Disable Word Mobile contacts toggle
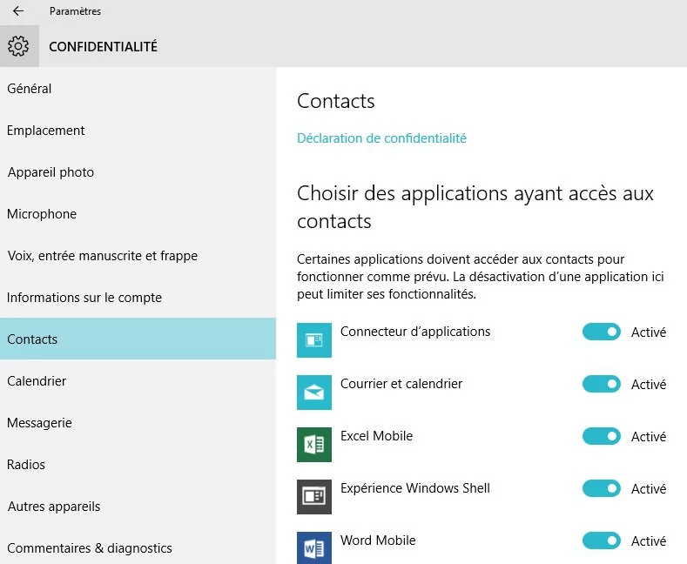The height and width of the screenshot is (564, 687). coord(601,540)
